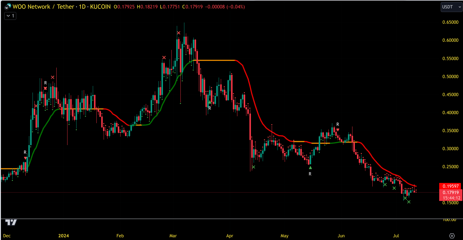The image size is (463, 240).
Task: Click the 0.25000 price axis label
Action: (x=450, y=167)
